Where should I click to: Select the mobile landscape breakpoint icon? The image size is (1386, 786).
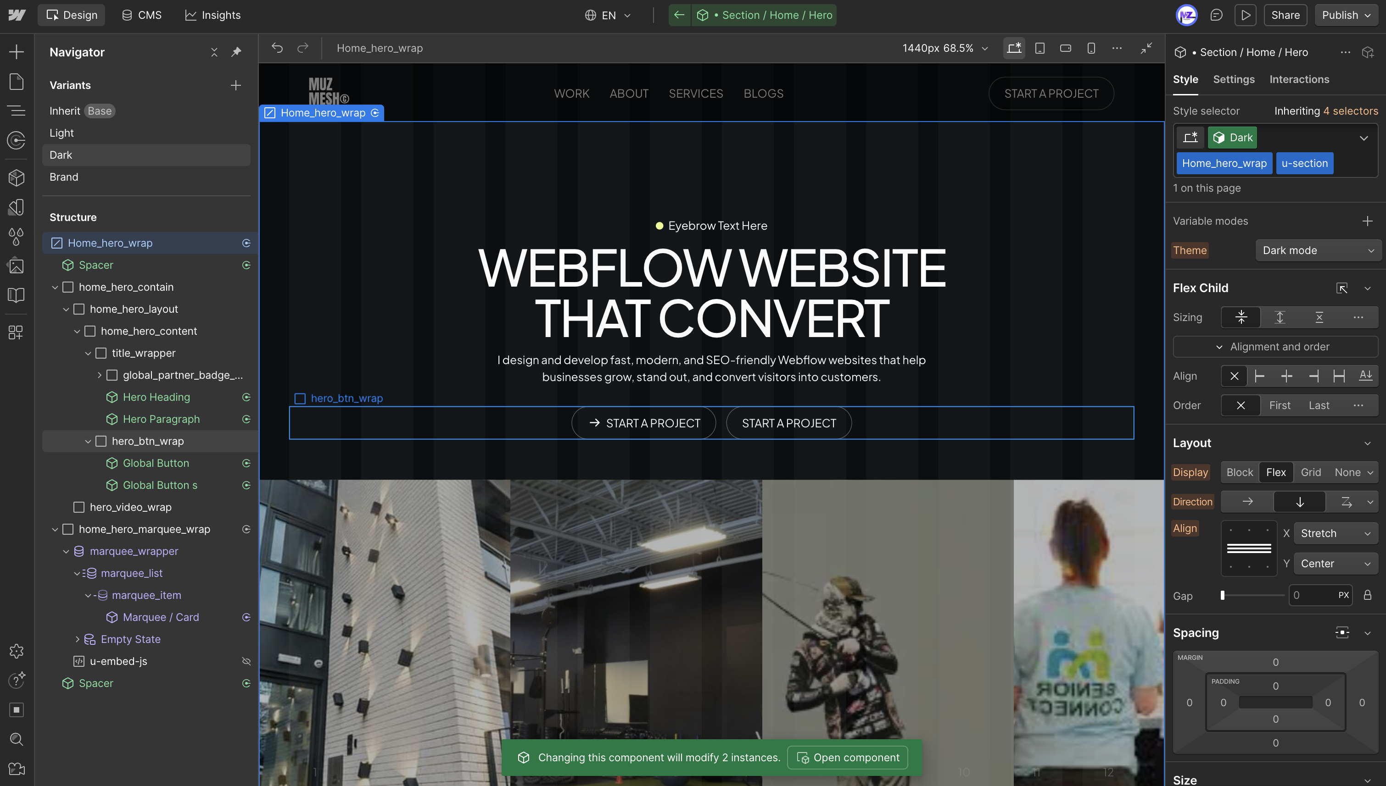(x=1066, y=48)
